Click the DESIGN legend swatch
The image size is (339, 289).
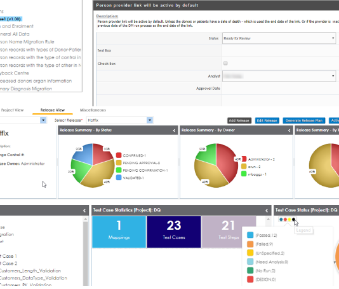tap(250, 279)
